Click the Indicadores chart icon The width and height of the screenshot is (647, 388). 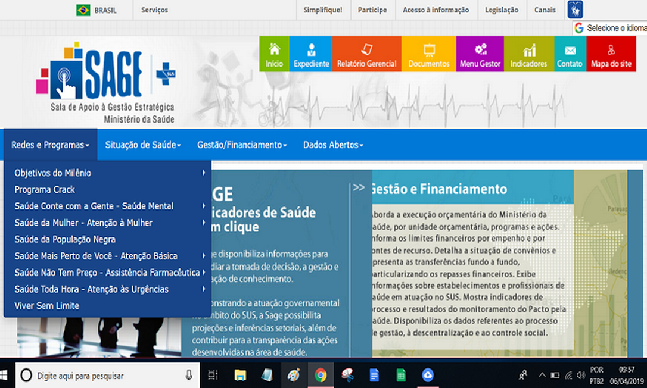click(x=528, y=54)
